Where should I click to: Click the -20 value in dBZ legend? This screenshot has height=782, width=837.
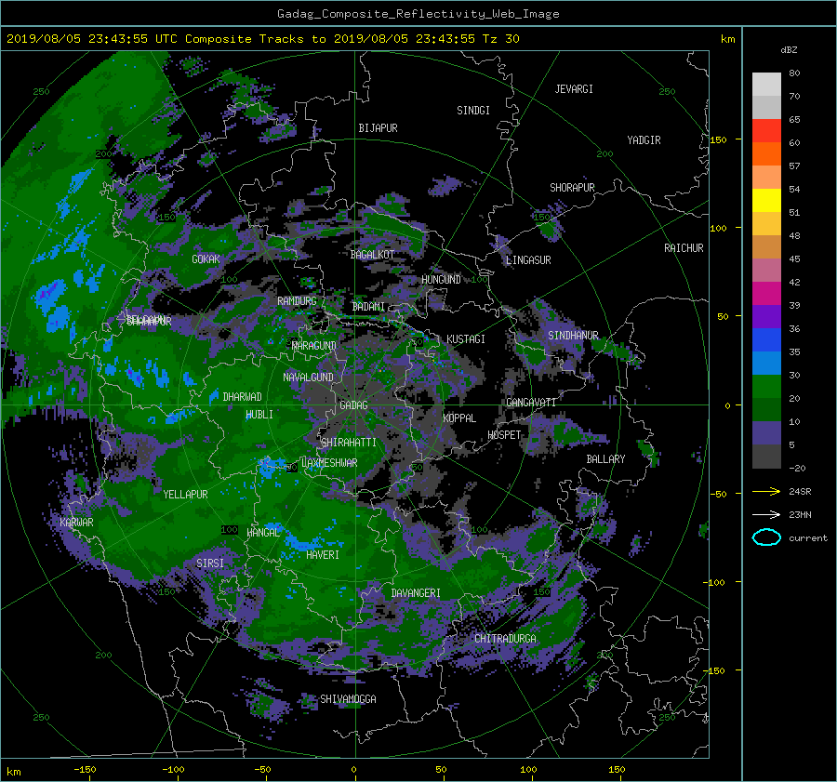click(797, 468)
